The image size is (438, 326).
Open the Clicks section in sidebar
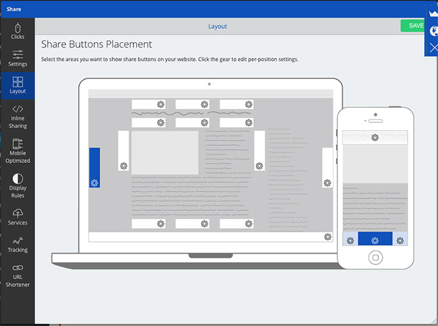pyautogui.click(x=18, y=31)
